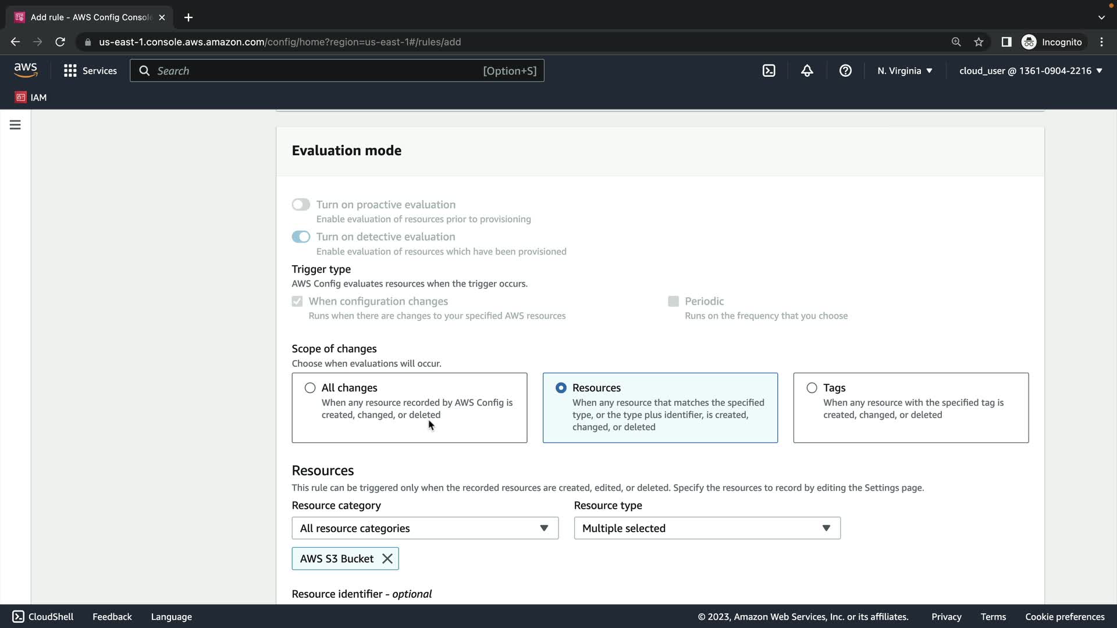The height and width of the screenshot is (628, 1117).
Task: Open the notifications bell
Action: coord(807,71)
